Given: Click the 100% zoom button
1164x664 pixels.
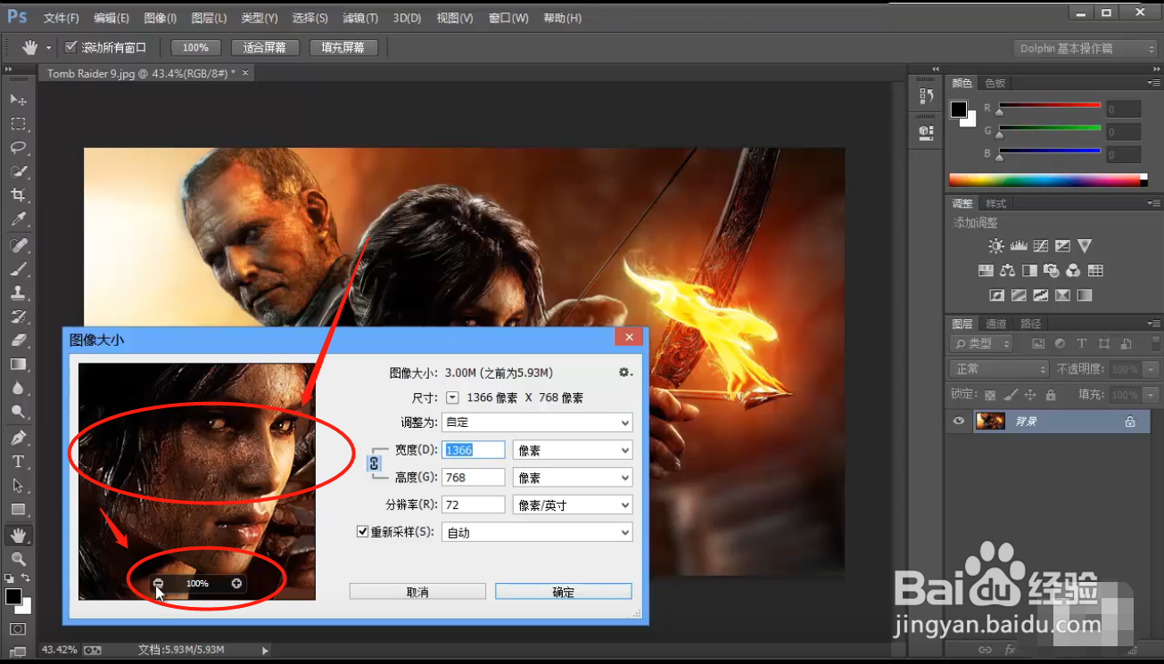Looking at the screenshot, I should pos(196,48).
